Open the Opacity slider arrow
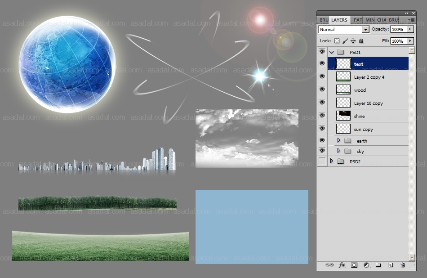 tap(410, 29)
